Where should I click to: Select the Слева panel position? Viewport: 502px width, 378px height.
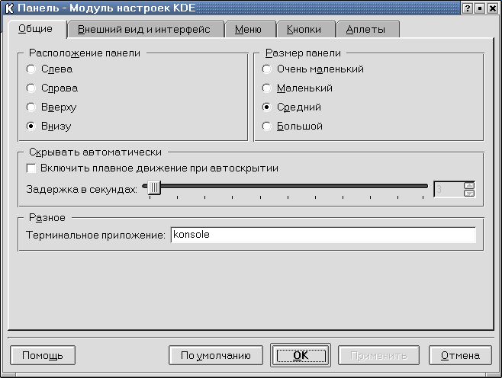click(x=31, y=69)
